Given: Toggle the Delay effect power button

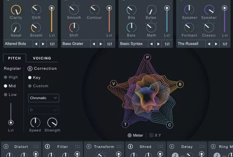Looking at the screenshot, I should tap(172, 147).
